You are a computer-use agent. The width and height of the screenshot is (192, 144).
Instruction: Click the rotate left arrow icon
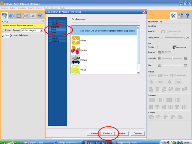(162, 31)
